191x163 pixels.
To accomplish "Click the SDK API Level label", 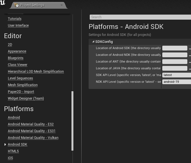I will click(128, 75).
